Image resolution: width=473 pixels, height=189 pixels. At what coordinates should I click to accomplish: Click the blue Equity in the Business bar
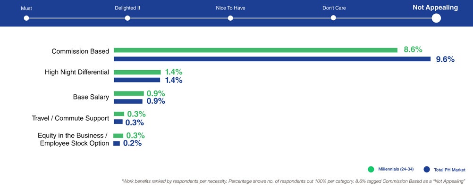point(117,144)
